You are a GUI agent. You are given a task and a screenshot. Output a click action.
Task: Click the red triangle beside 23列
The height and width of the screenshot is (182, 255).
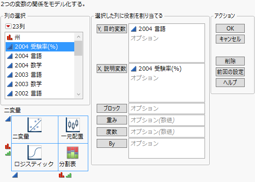point(8,26)
